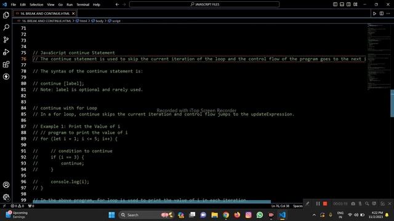Click the horizontal scrollbar of the editor

point(152,202)
